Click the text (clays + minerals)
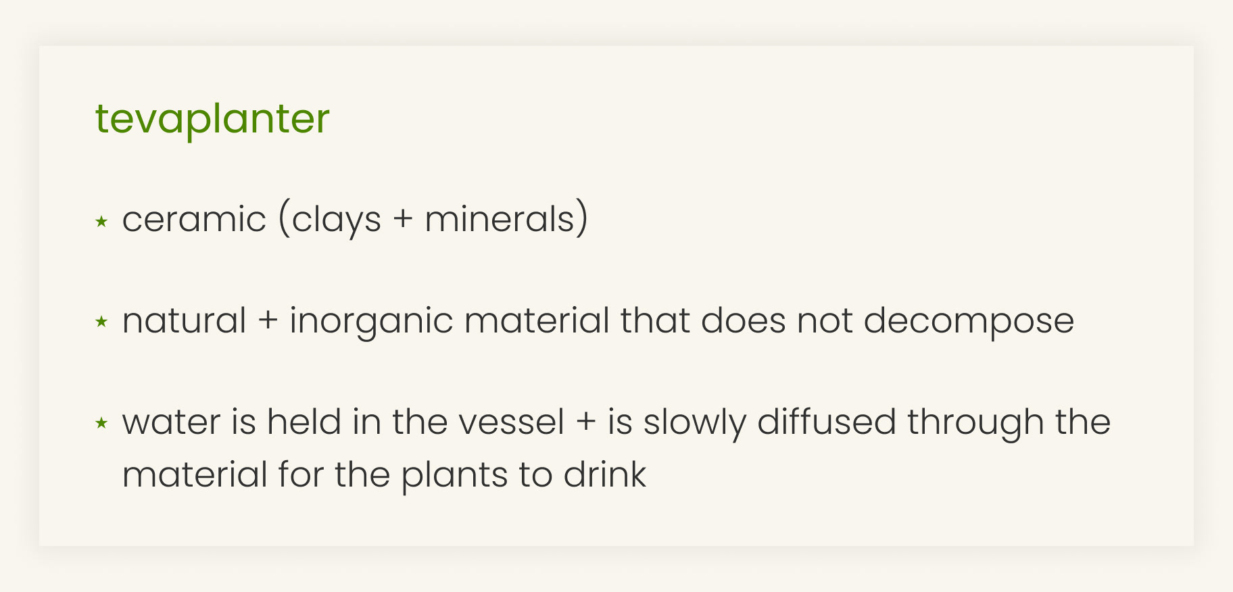This screenshot has width=1233, height=592. click(x=433, y=220)
